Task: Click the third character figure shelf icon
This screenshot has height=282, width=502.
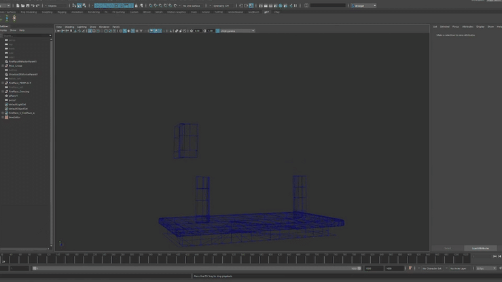Action: (x=14, y=18)
